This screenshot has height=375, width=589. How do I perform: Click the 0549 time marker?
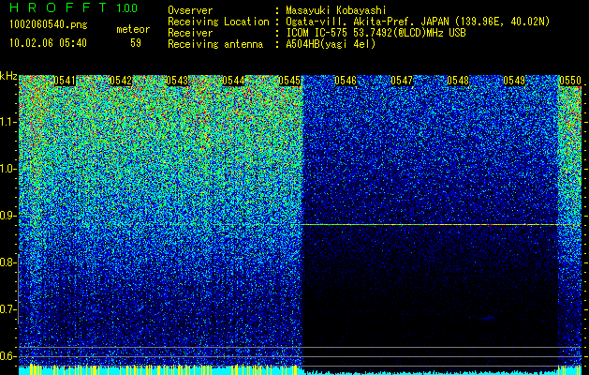(514, 81)
